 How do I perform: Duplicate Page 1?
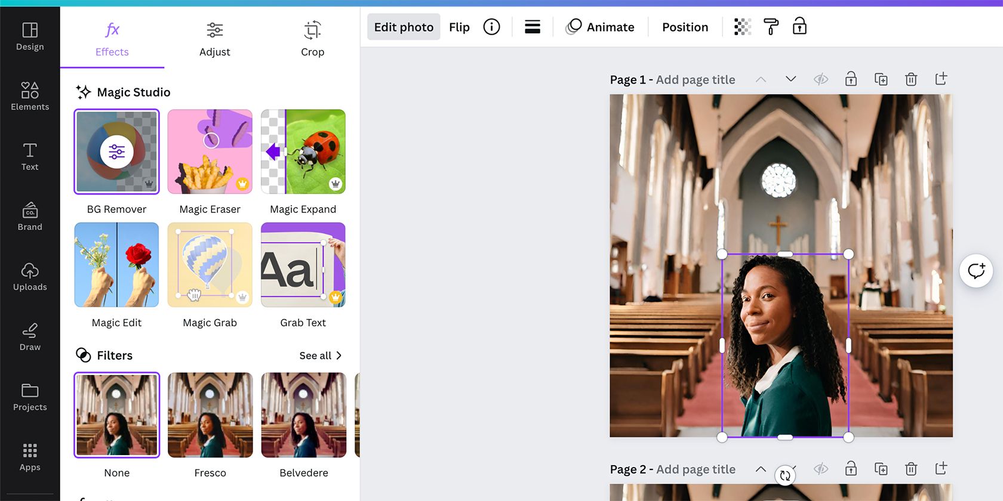tap(881, 79)
